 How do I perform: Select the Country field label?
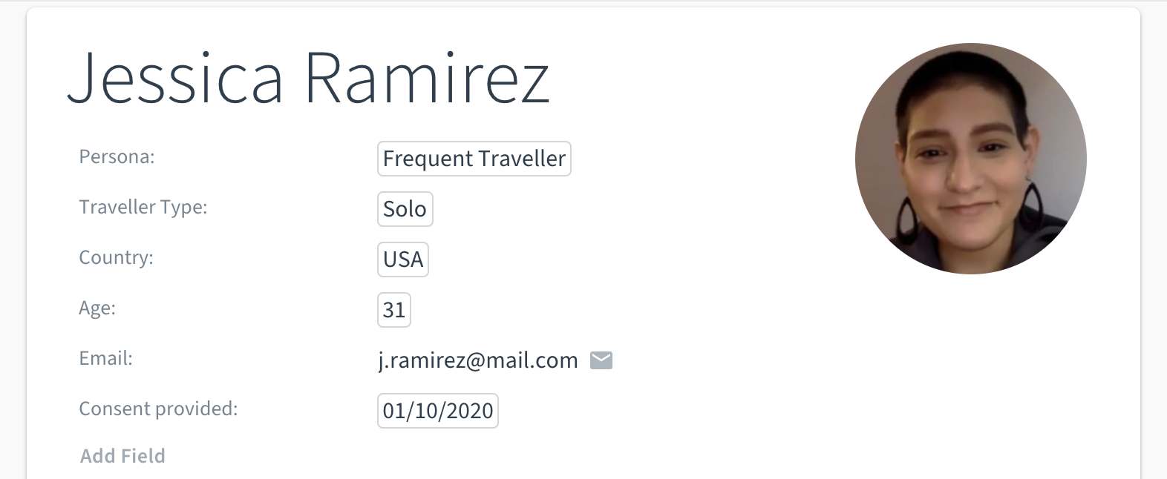[116, 258]
